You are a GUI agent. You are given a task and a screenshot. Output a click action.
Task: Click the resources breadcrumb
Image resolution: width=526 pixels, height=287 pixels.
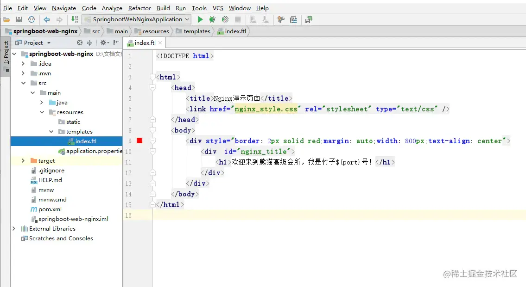(152, 31)
